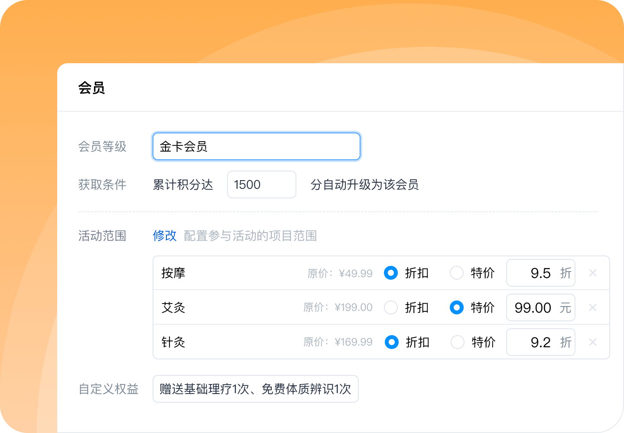Remove the 针灸 project row
Screen dimensions: 624x433
tap(593, 342)
